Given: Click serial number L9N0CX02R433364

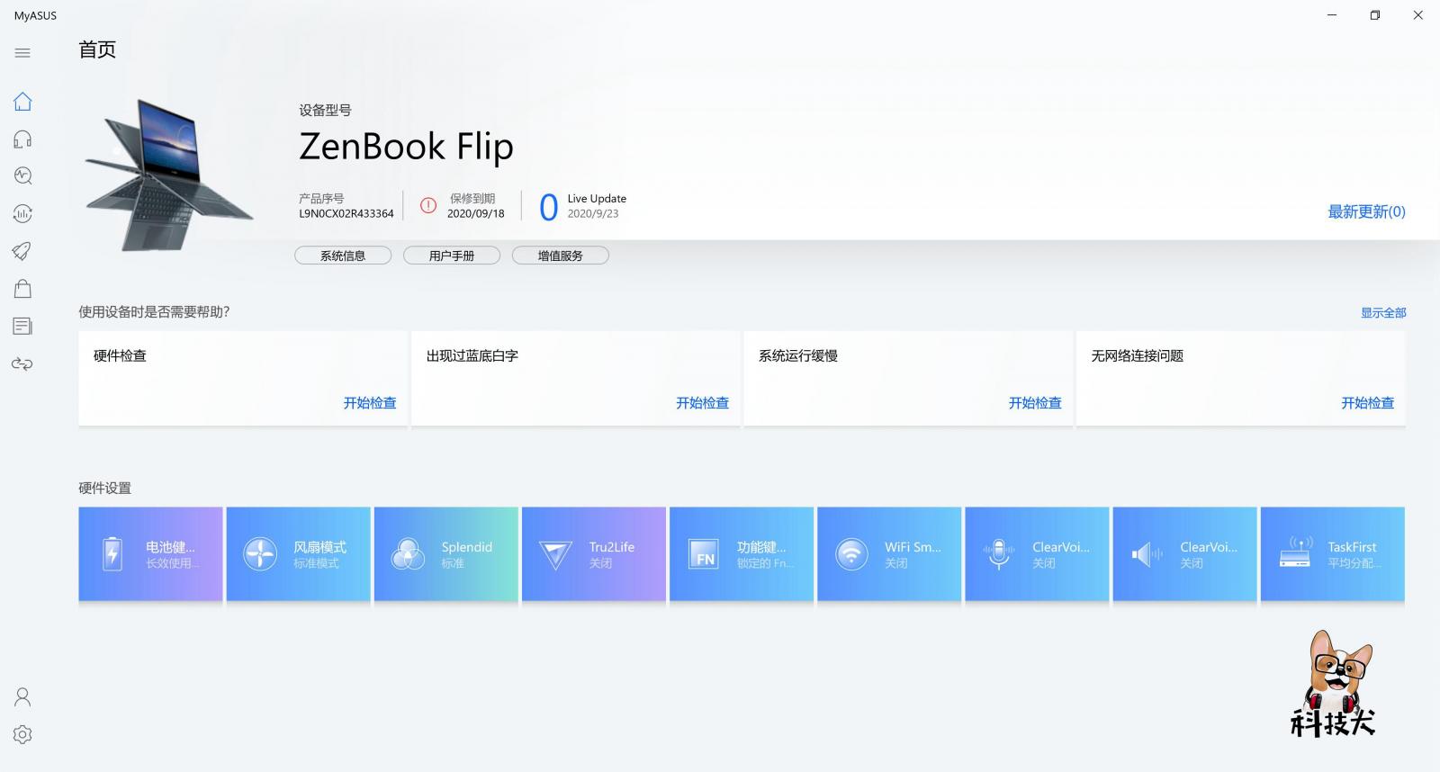Looking at the screenshot, I should [x=346, y=214].
